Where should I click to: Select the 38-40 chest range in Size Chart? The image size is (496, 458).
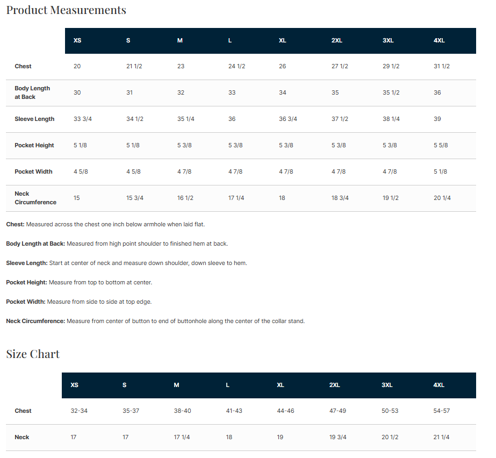[182, 411]
